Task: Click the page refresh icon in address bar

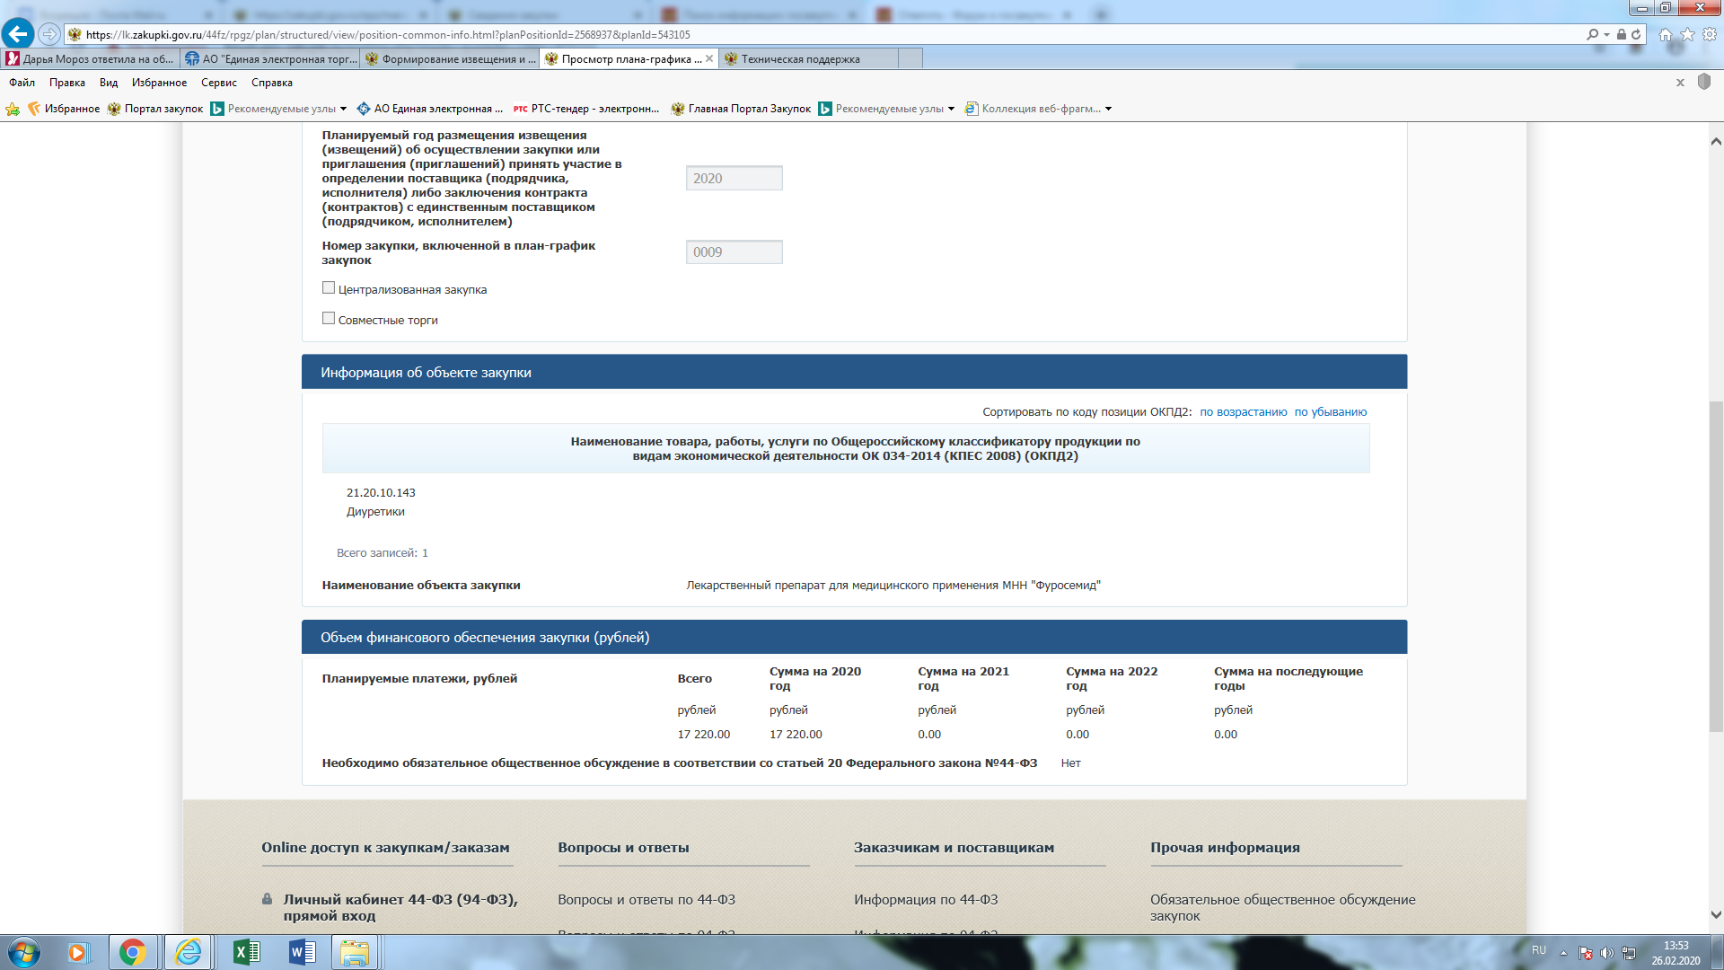Action: [x=1636, y=34]
